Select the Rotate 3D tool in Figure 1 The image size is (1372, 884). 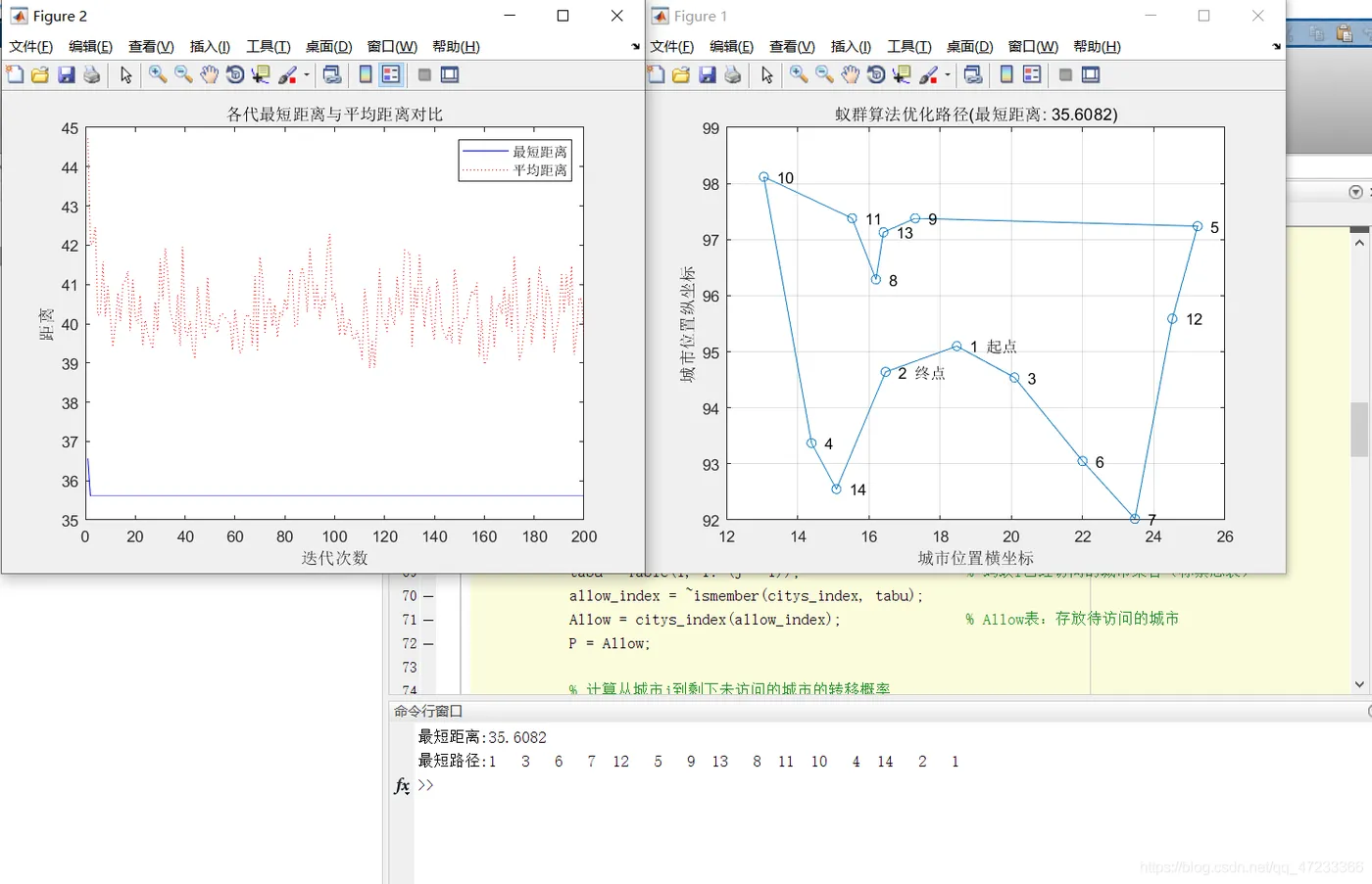(x=876, y=74)
